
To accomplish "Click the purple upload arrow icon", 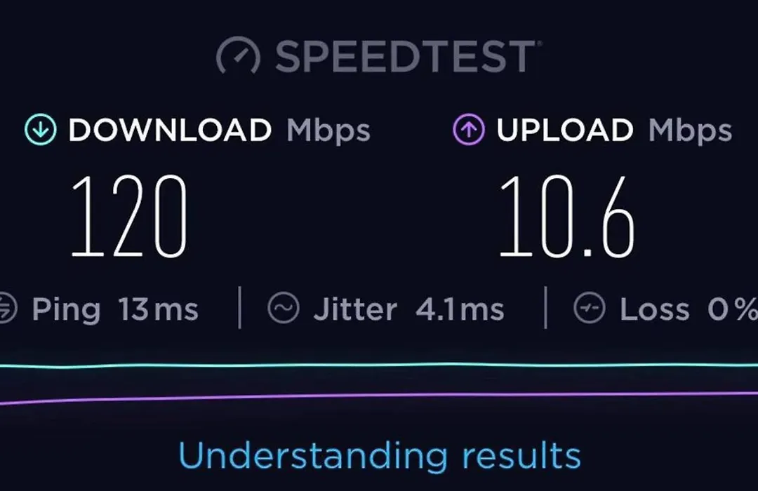I will pos(468,130).
